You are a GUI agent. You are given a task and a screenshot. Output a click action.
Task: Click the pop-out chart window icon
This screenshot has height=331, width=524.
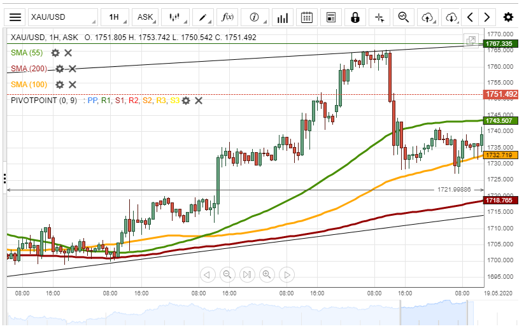click(x=471, y=41)
